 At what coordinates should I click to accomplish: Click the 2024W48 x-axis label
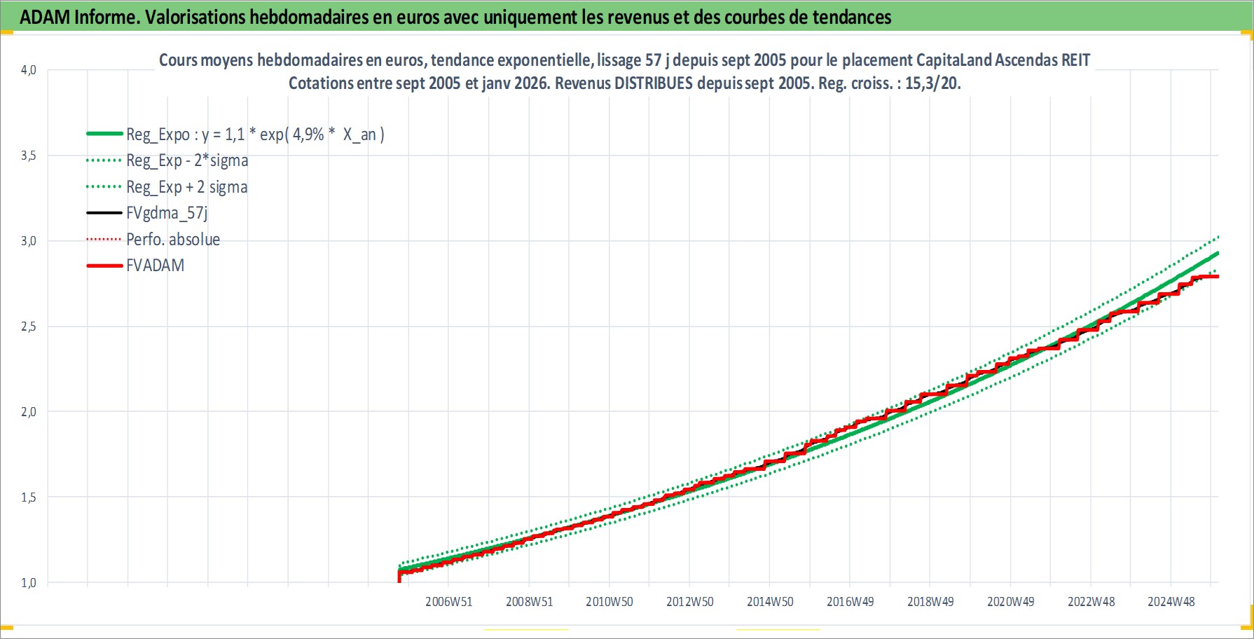click(1171, 602)
